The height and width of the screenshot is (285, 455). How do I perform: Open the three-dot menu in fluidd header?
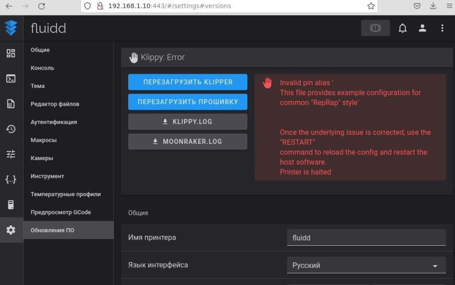pos(442,28)
